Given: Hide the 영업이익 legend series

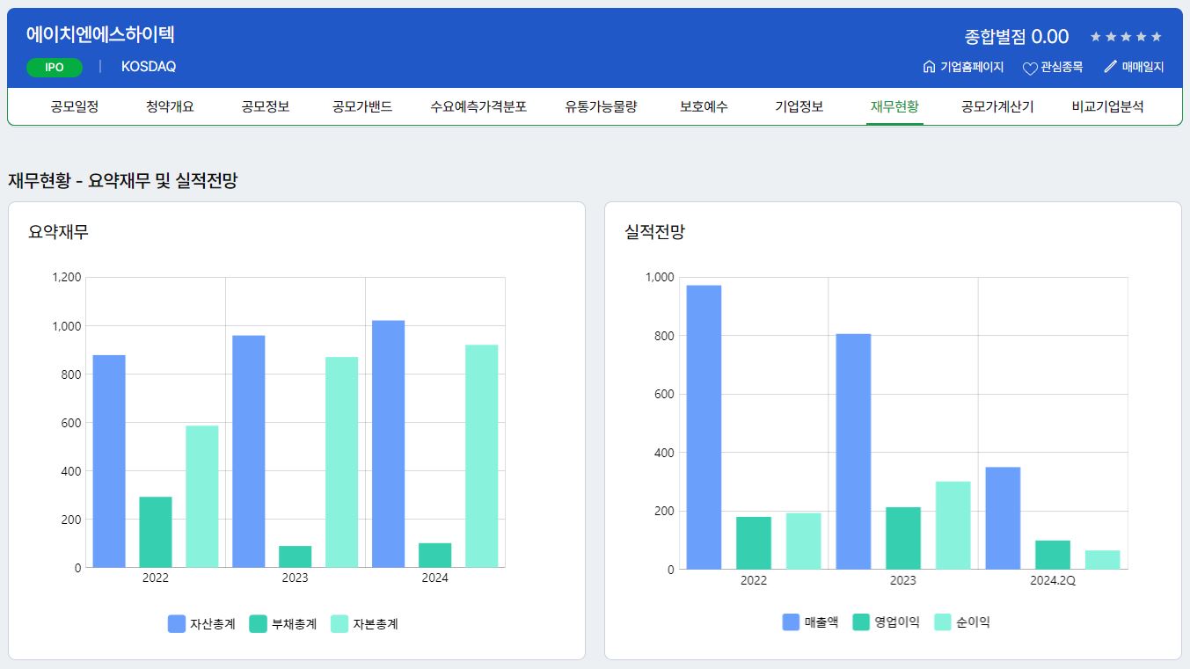Looking at the screenshot, I should 887,622.
